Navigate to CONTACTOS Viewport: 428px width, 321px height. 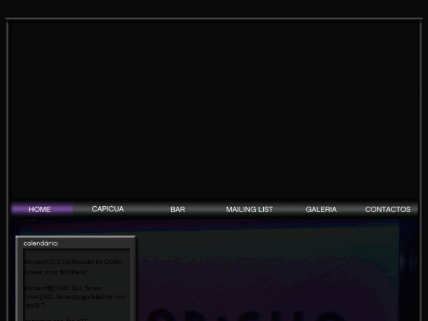pyautogui.click(x=387, y=210)
